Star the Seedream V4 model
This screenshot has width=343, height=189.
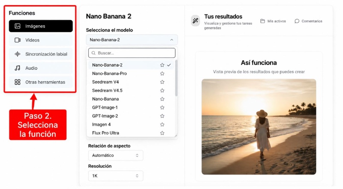click(162, 82)
